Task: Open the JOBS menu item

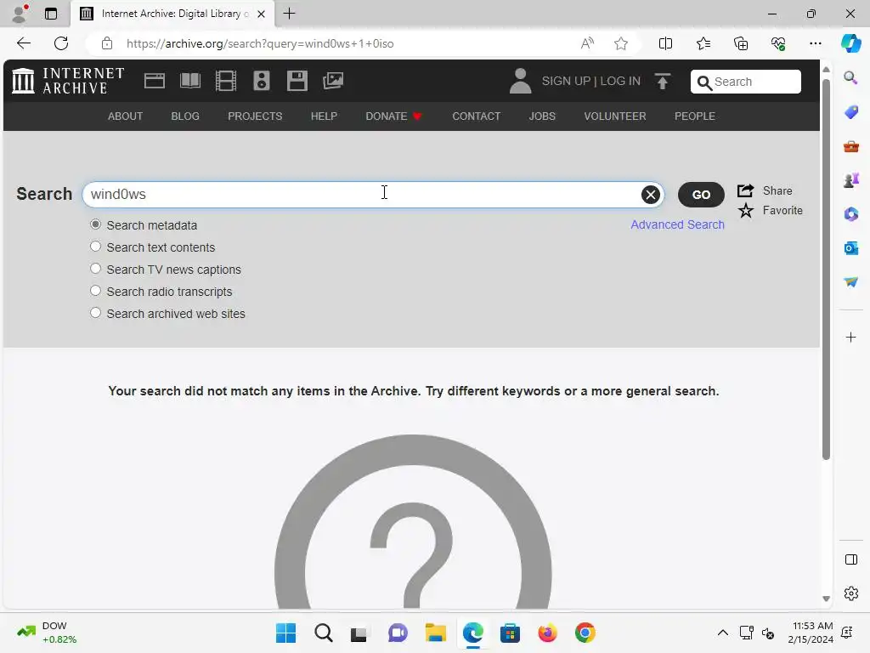Action: [542, 116]
